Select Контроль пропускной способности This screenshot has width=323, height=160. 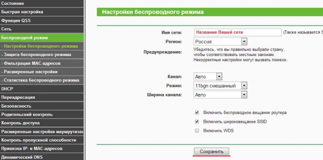pyautogui.click(x=42, y=140)
